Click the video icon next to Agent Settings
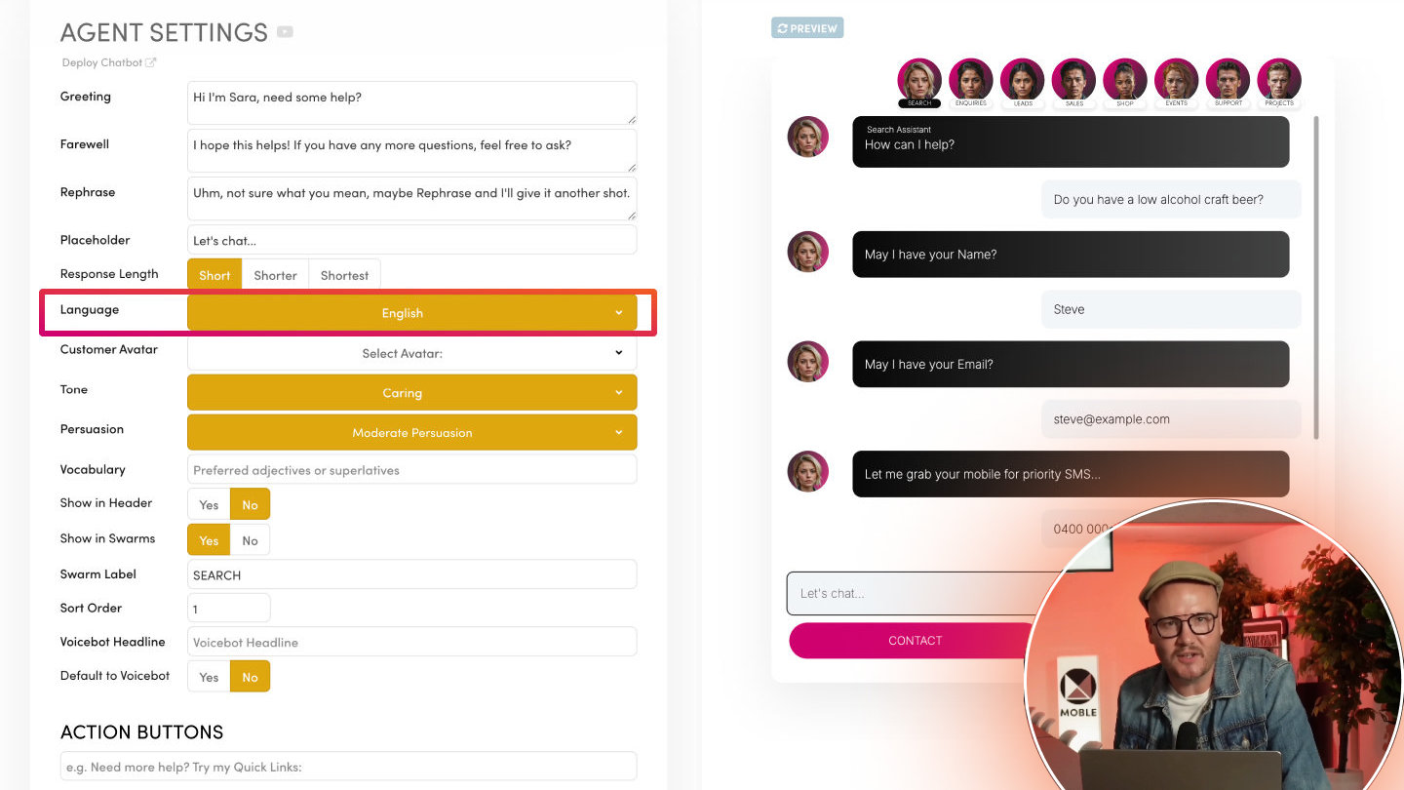This screenshot has height=790, width=1404. coord(285,32)
